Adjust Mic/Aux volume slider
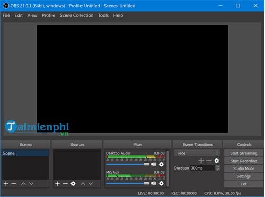265x197 pixels. 128,183
